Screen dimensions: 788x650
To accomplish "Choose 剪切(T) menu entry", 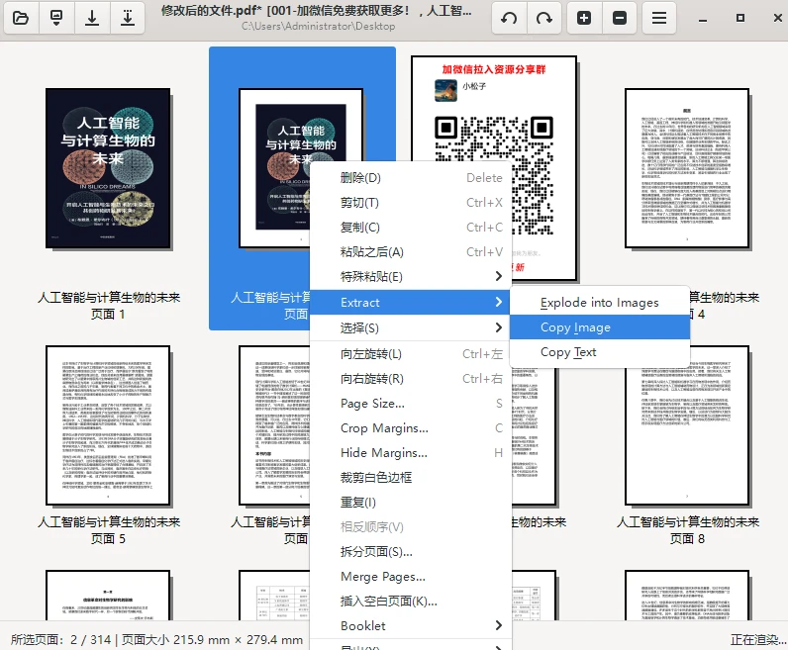I will pyautogui.click(x=411, y=203).
